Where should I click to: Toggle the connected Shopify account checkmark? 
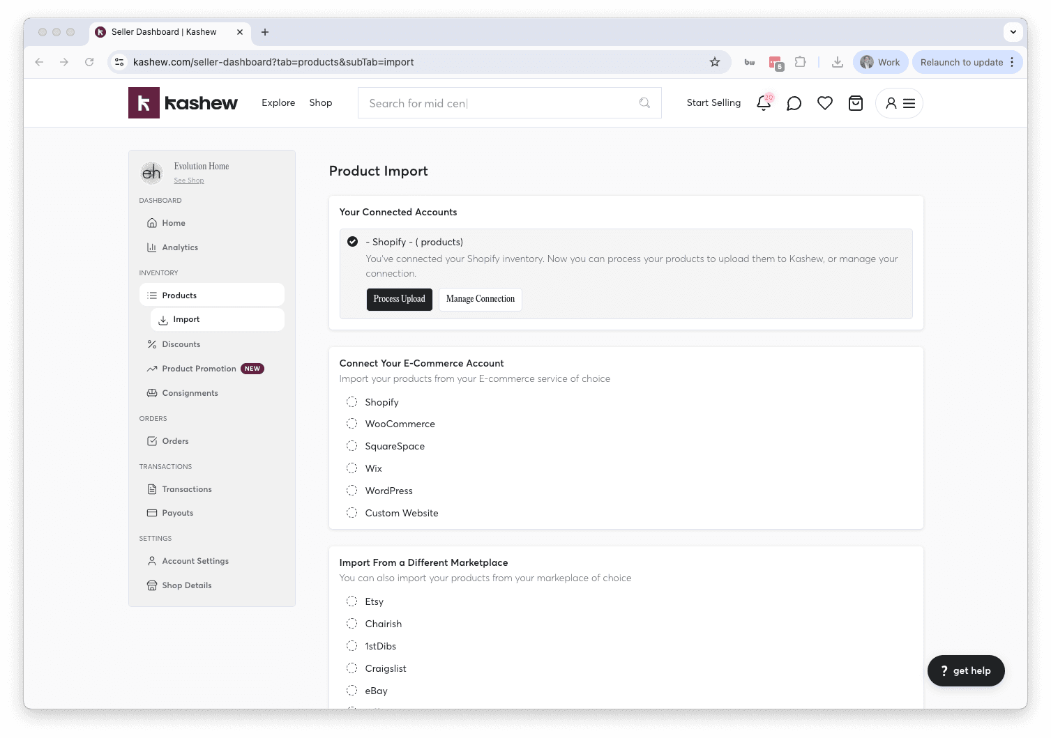pos(353,242)
